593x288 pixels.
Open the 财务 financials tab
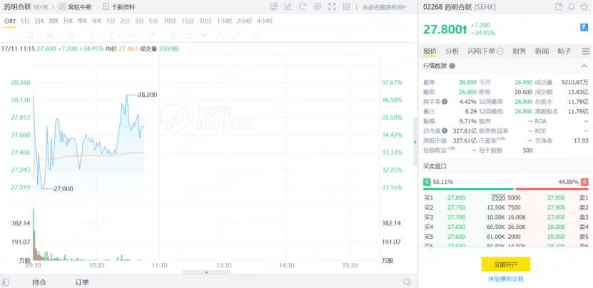tap(519, 51)
